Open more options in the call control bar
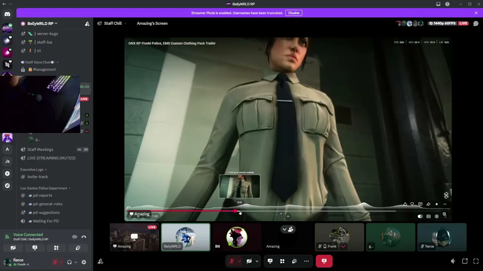The width and height of the screenshot is (483, 271). tap(306, 261)
